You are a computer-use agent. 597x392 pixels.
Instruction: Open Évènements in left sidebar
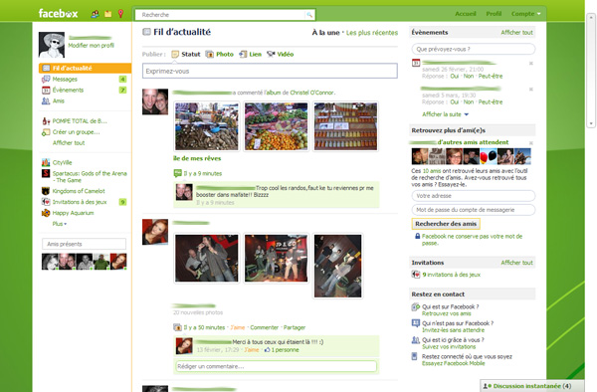click(68, 91)
